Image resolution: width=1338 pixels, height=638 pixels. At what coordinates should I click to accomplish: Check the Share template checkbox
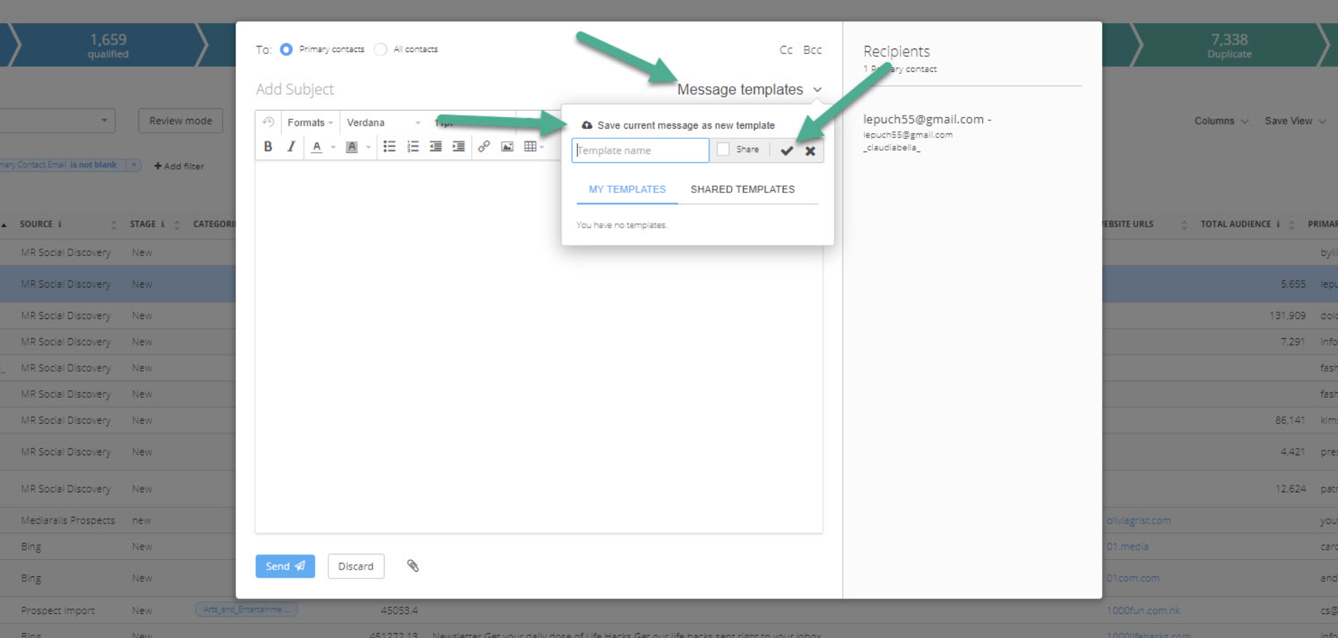point(723,149)
